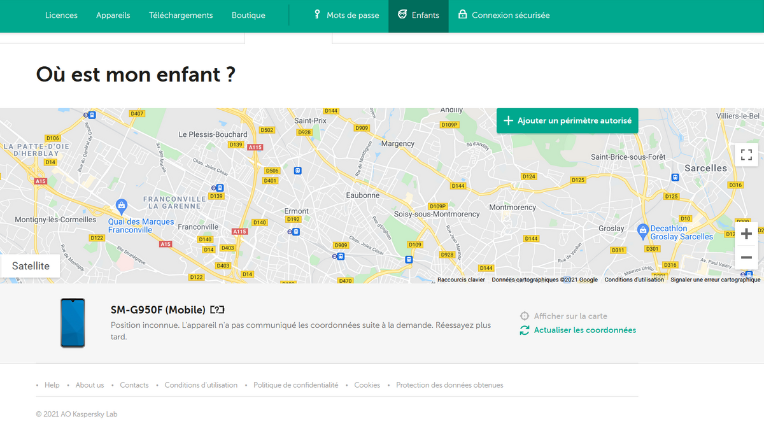Click SM-G950F (Mobile) device name
The width and height of the screenshot is (764, 431).
click(158, 310)
